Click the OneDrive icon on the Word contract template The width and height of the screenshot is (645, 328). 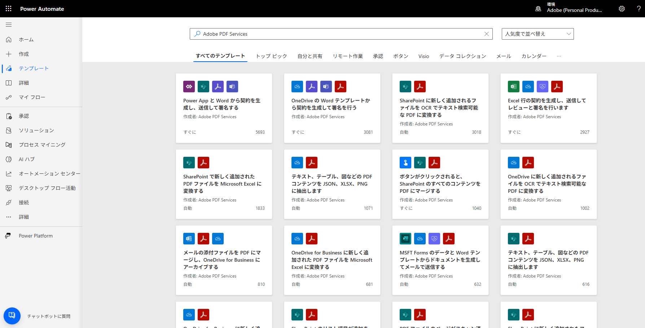click(297, 87)
